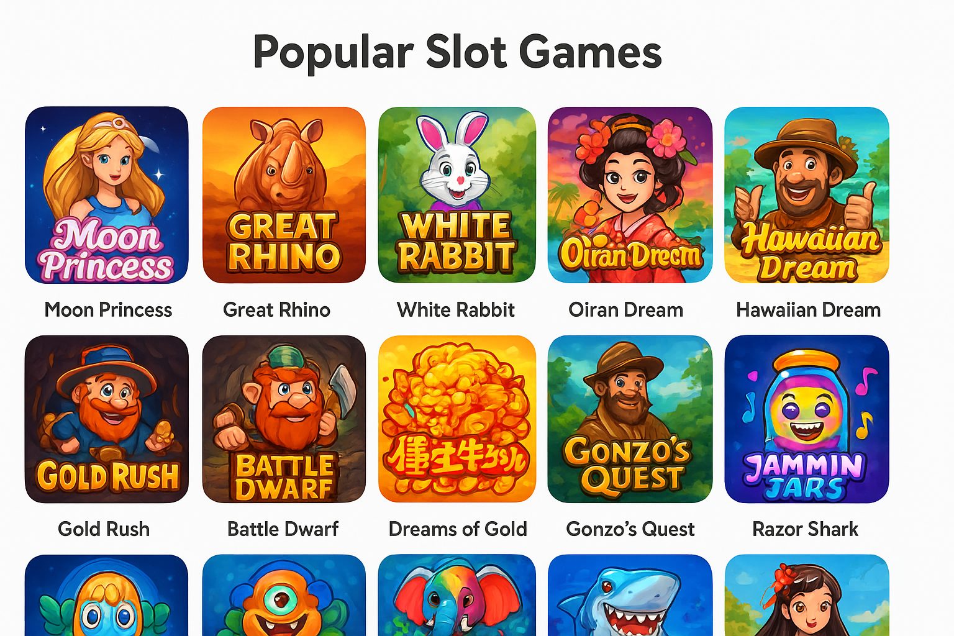Open the Razor Shark text label

pos(805,529)
